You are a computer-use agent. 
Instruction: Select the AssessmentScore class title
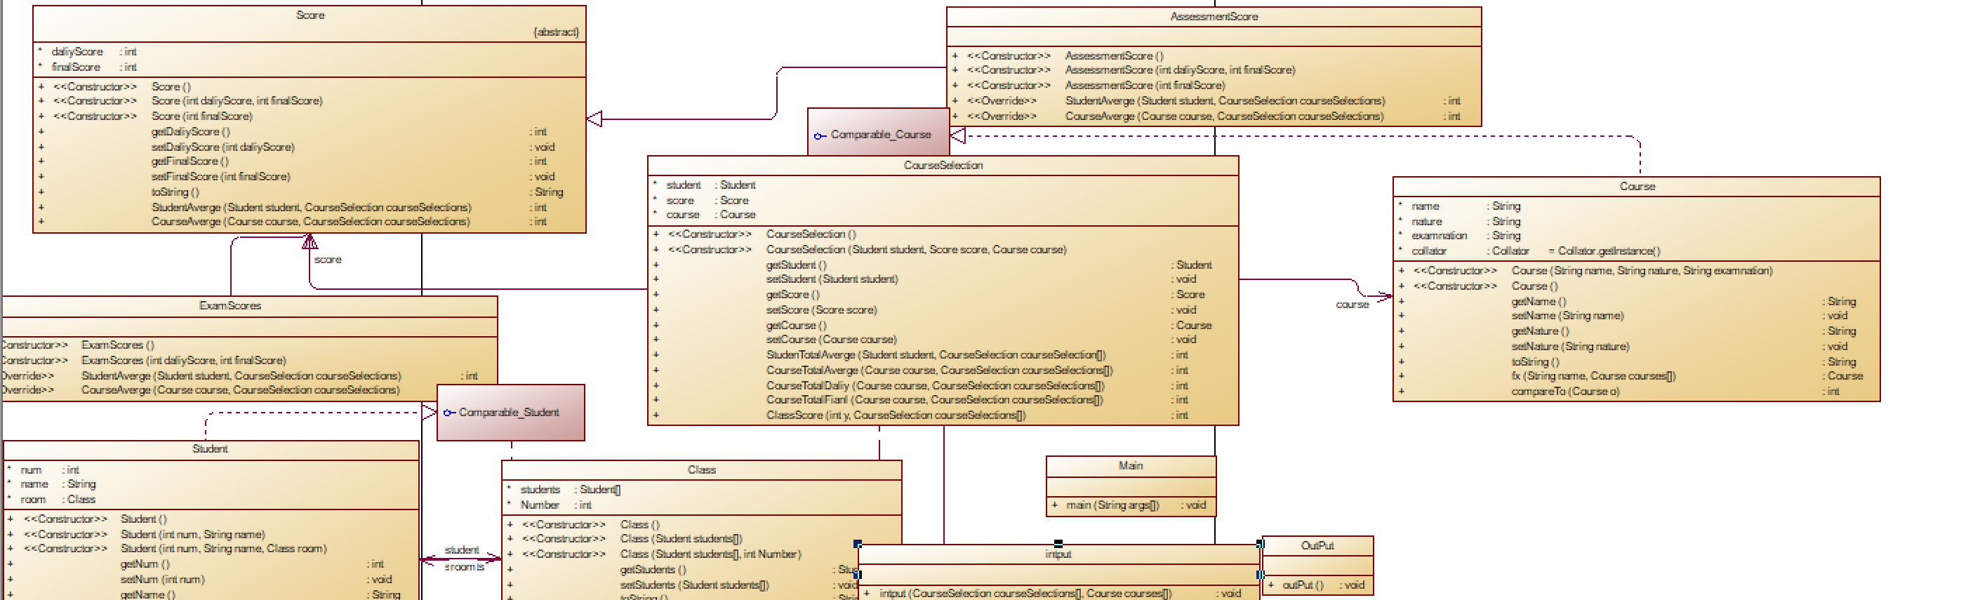point(1214,17)
